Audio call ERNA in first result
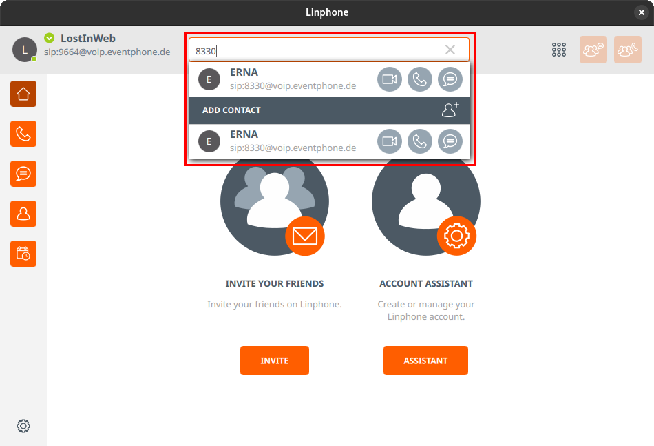The width and height of the screenshot is (654, 446). tap(420, 79)
